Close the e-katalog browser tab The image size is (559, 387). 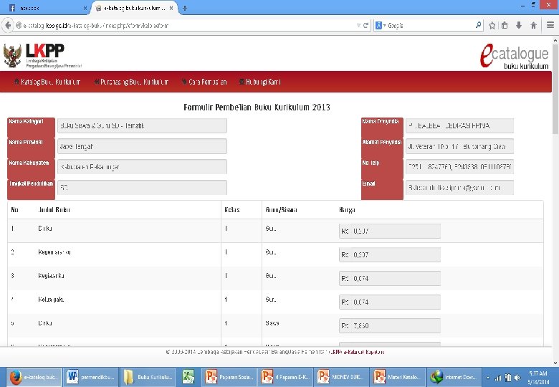pyautogui.click(x=171, y=8)
